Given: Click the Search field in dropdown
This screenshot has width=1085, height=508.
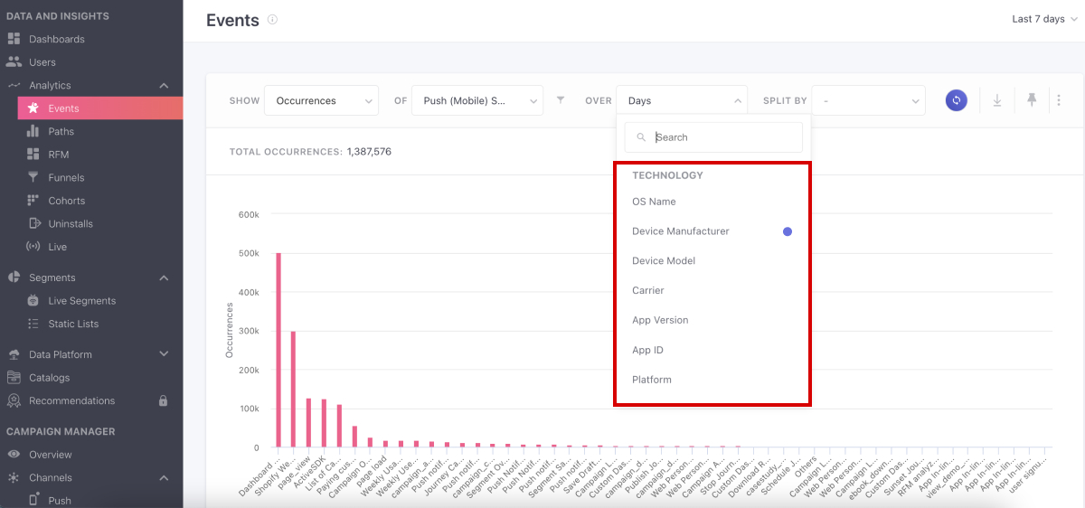Looking at the screenshot, I should pyautogui.click(x=723, y=137).
